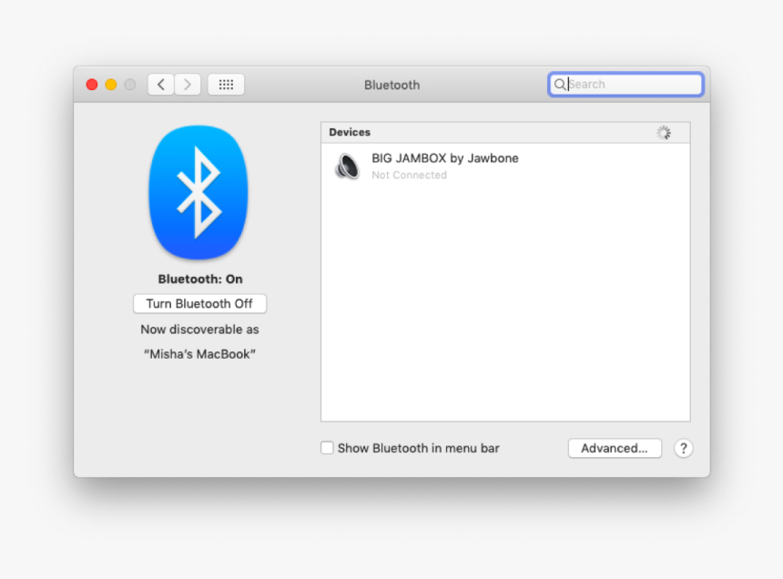Select the Not Connected device entry

409,175
